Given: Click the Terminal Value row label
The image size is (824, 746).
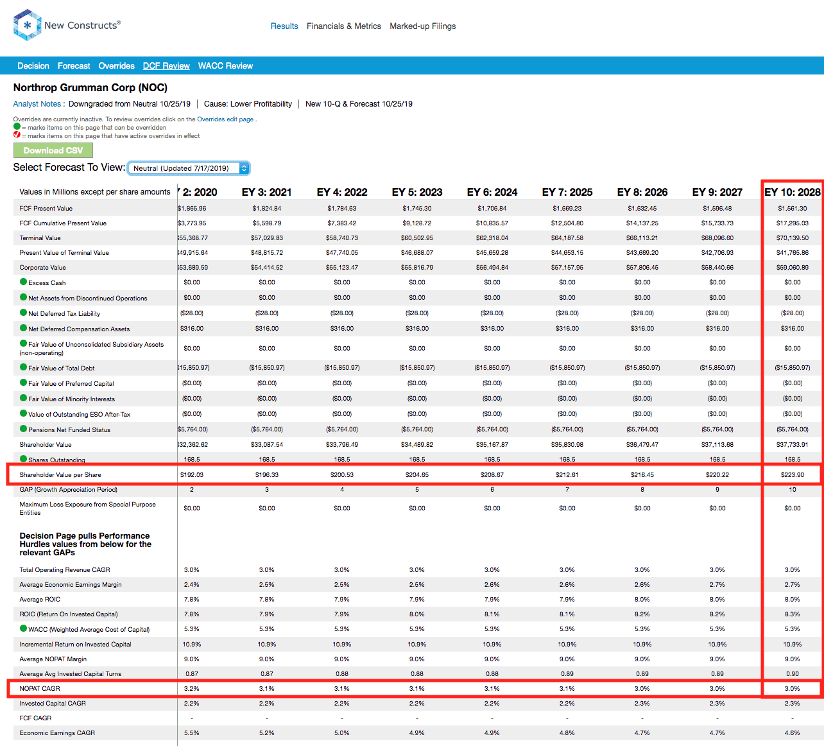Looking at the screenshot, I should coord(40,238).
